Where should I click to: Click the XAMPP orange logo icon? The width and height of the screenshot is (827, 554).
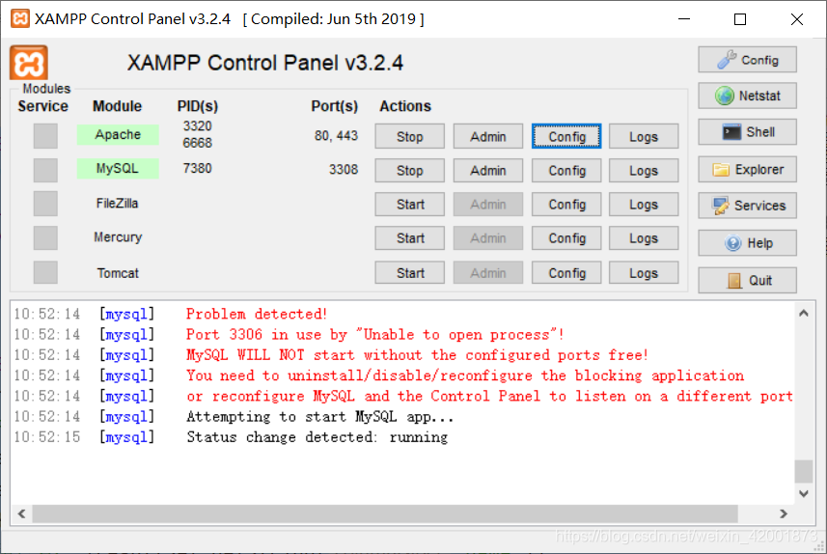29,63
